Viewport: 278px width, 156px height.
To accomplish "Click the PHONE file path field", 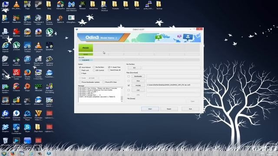I will pos(173,85).
